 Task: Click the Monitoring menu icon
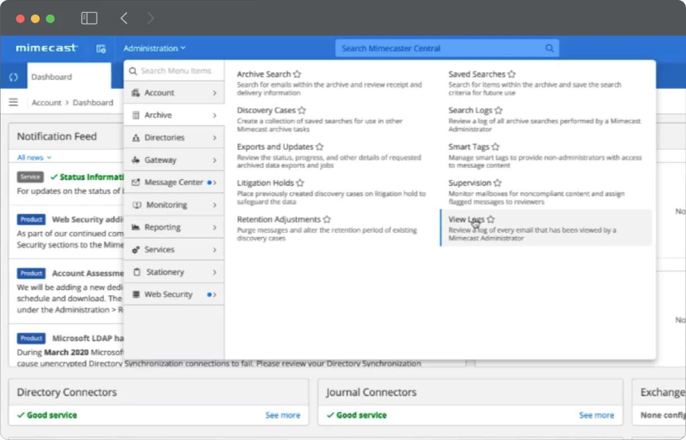(x=136, y=205)
